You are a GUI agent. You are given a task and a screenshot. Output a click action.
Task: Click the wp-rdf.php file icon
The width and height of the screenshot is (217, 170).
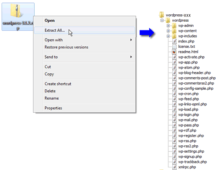(x=174, y=131)
